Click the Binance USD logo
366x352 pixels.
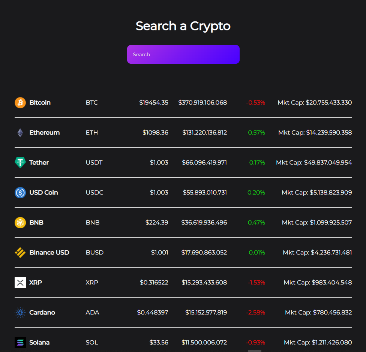click(20, 252)
